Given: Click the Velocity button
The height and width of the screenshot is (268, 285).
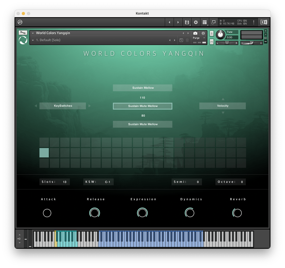Looking at the screenshot, I should point(222,106).
